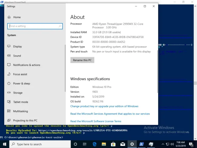
Task: Open Action Center notifications icon
Action: coord(191,144)
